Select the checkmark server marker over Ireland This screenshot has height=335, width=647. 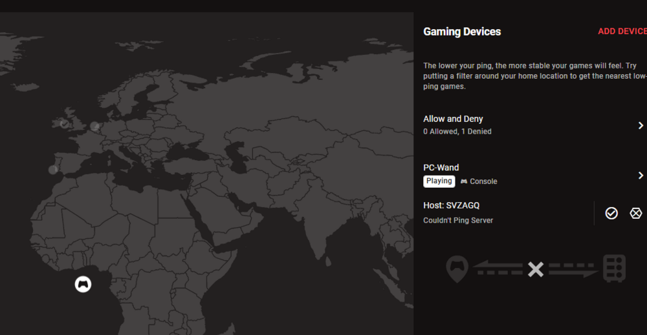[x=64, y=123]
